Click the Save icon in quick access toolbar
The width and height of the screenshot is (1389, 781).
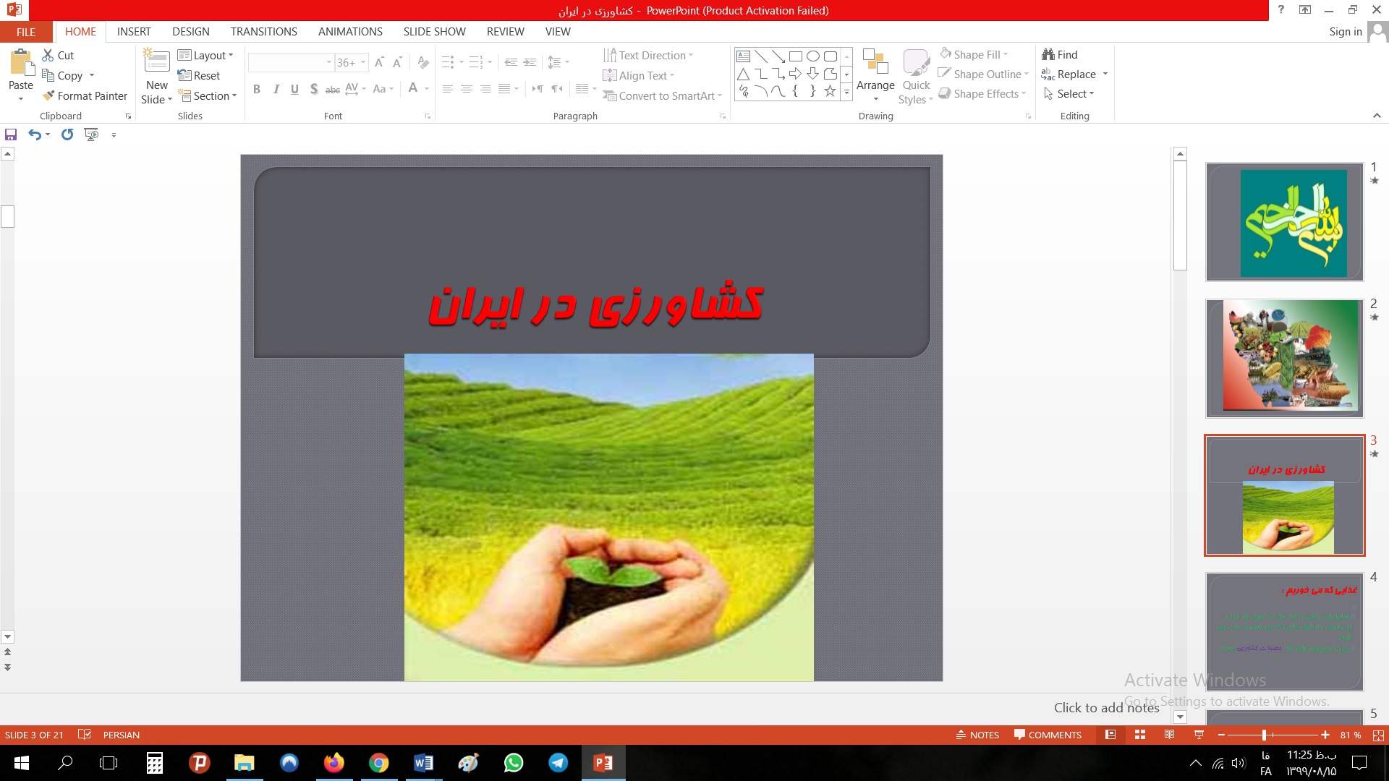pyautogui.click(x=11, y=135)
